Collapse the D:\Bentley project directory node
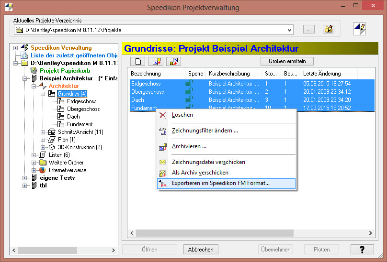 coord(15,63)
